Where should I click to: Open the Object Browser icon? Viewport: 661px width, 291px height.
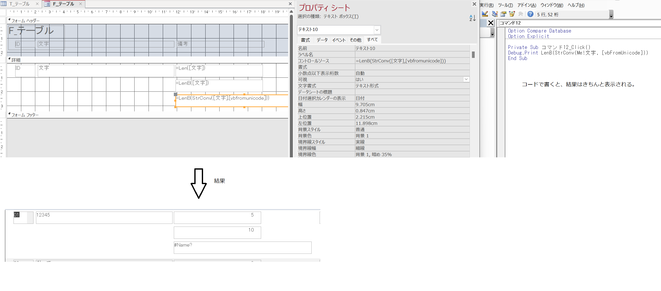(x=512, y=14)
